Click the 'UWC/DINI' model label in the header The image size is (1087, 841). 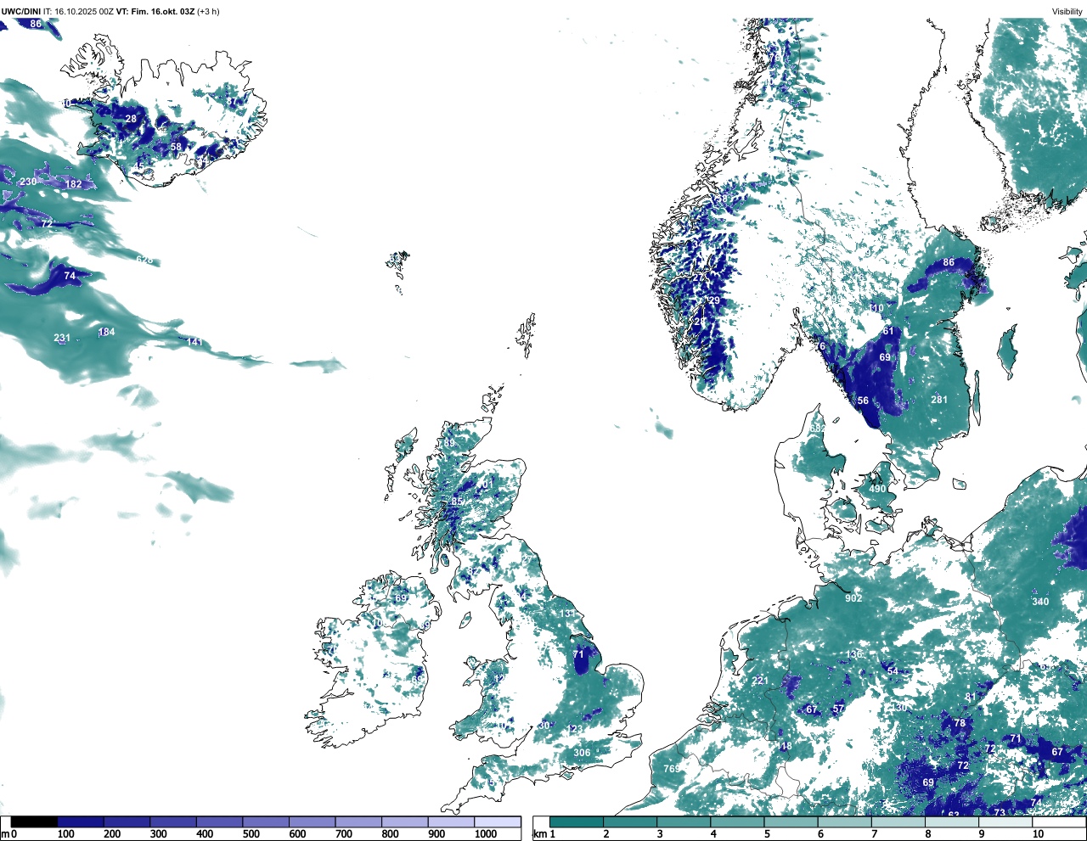(20, 11)
